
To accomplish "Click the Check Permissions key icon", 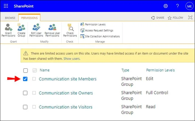I will (70, 27).
